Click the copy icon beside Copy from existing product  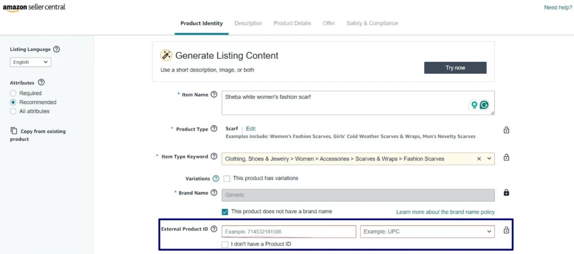(x=13, y=131)
